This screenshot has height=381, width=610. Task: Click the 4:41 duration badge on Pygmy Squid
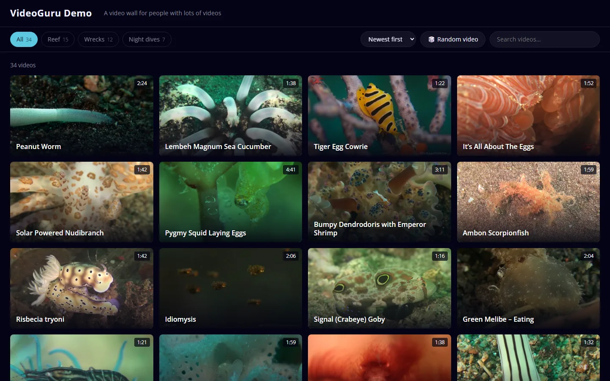[291, 170]
